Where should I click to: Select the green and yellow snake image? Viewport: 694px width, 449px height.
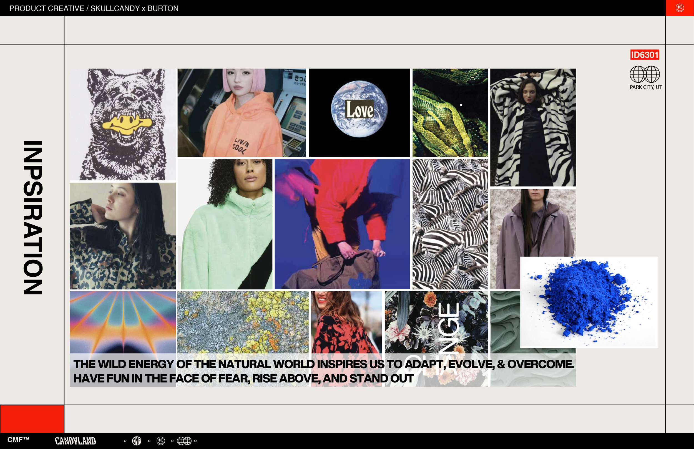pyautogui.click(x=450, y=113)
